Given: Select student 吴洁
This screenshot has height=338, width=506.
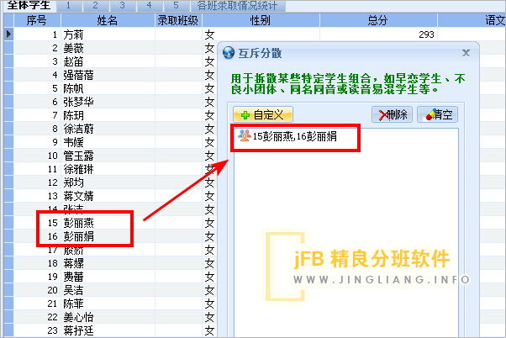Looking at the screenshot, I should tap(73, 290).
